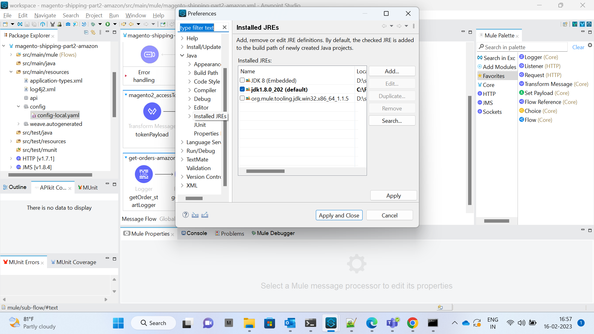Click the Search in palette field
This screenshot has width=594, height=334.
click(x=523, y=47)
